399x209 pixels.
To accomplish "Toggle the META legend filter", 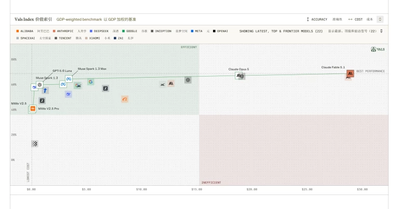I will [x=197, y=31].
